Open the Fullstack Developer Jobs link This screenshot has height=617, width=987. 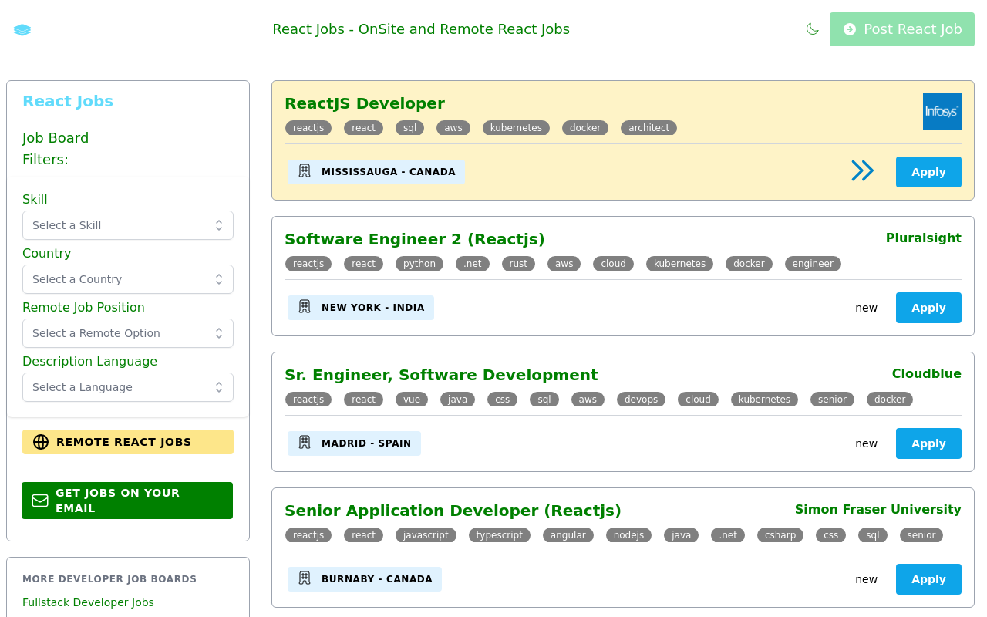tap(88, 602)
